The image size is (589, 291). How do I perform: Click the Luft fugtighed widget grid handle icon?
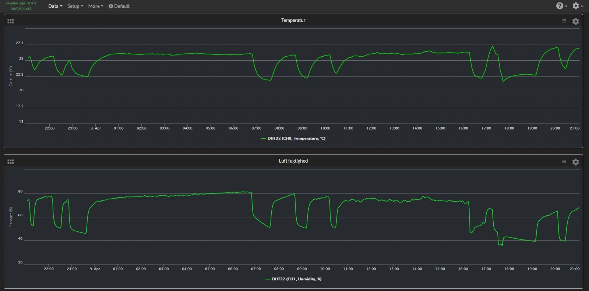click(11, 162)
